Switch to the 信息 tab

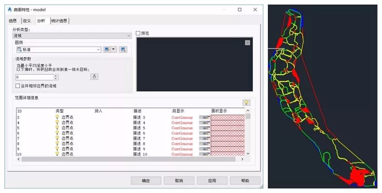13,20
